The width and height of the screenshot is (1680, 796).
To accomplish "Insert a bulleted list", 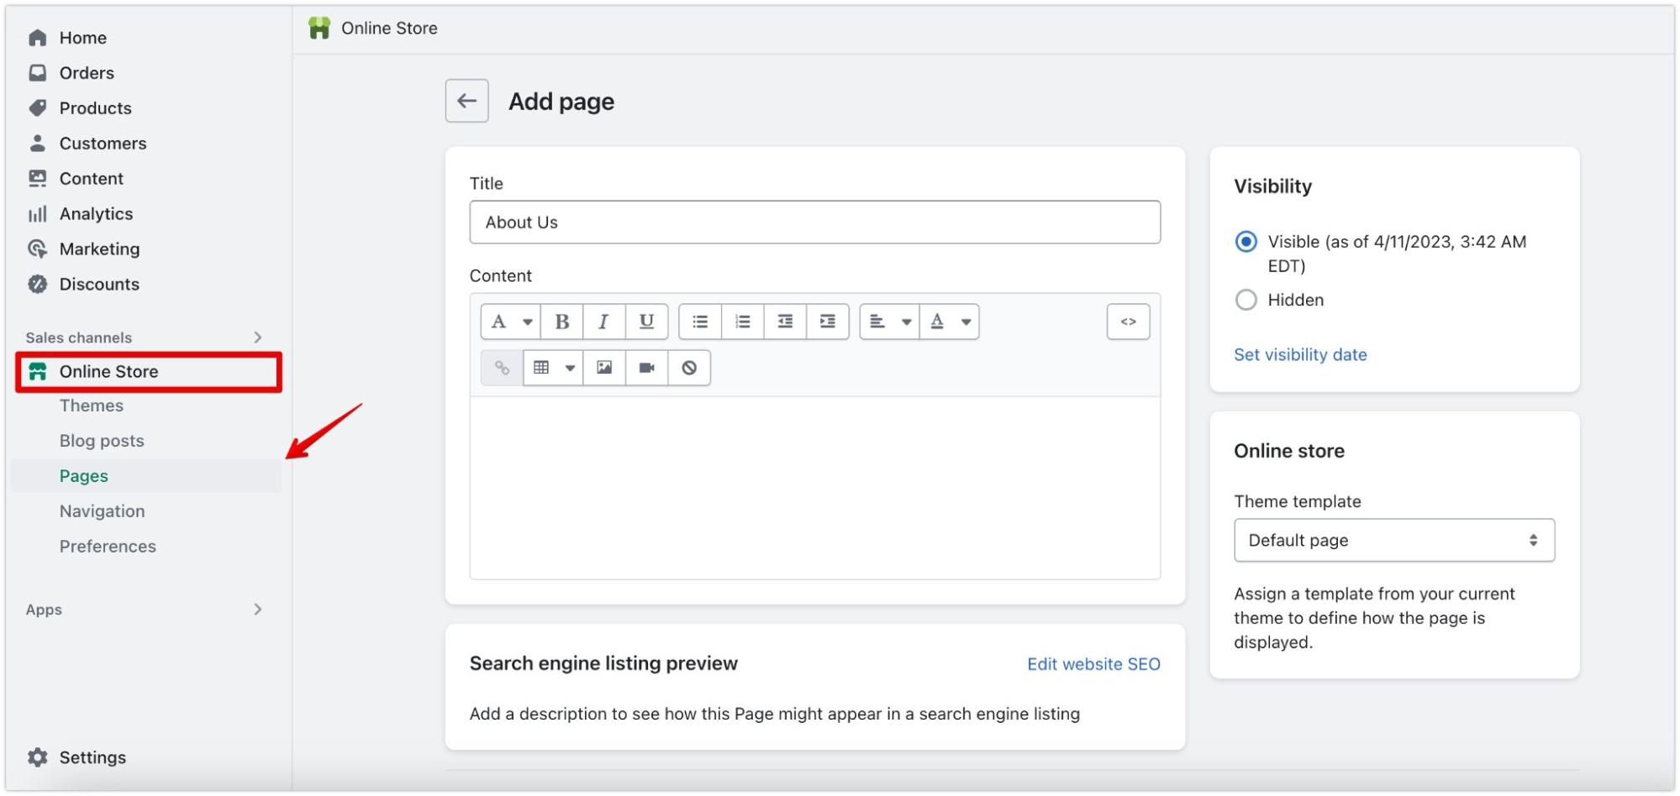I will click(700, 321).
